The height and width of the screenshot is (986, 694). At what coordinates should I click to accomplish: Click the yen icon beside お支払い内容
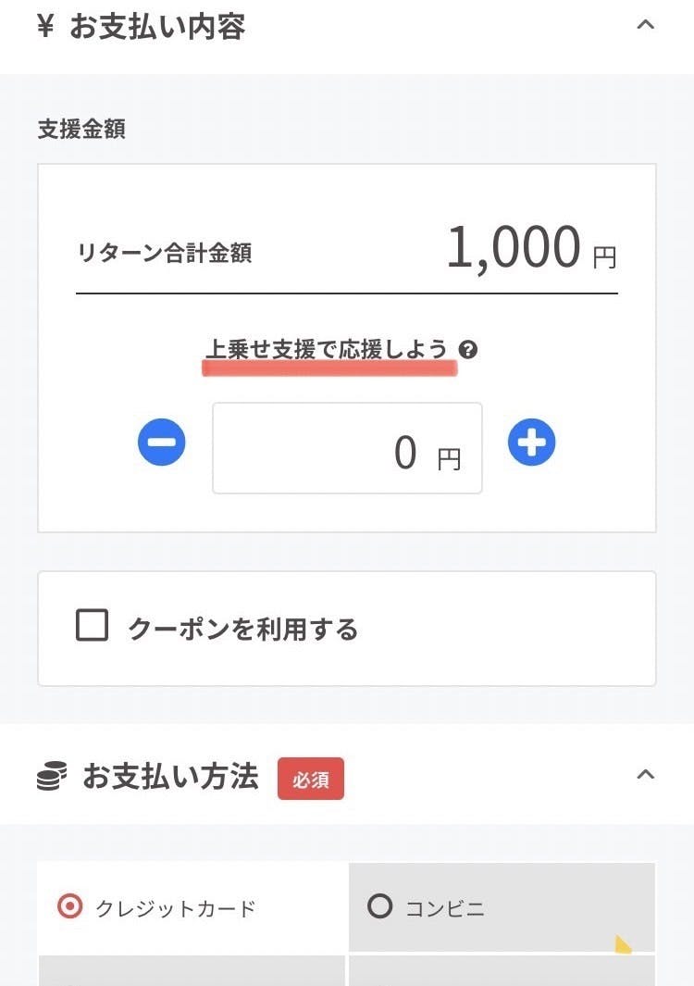tap(45, 26)
